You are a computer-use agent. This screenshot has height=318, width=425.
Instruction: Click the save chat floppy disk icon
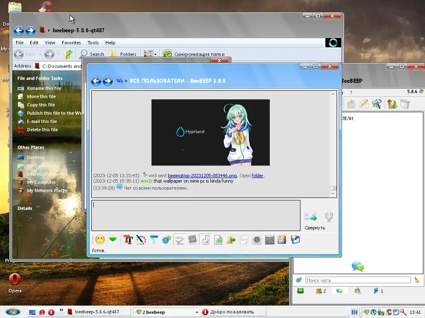295,240
